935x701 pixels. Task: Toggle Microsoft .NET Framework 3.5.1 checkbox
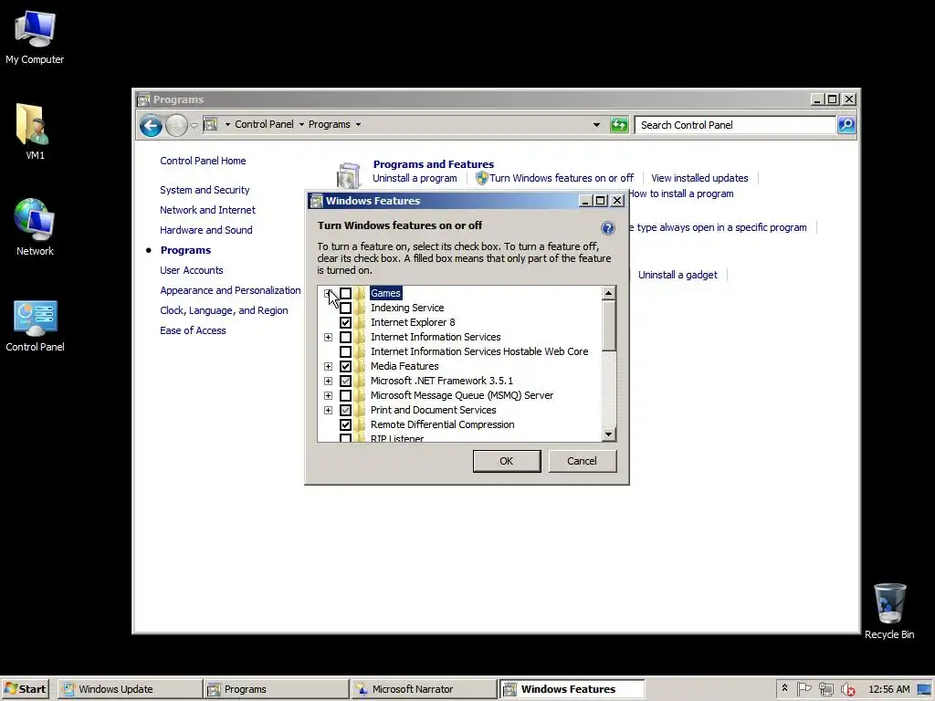tap(345, 381)
